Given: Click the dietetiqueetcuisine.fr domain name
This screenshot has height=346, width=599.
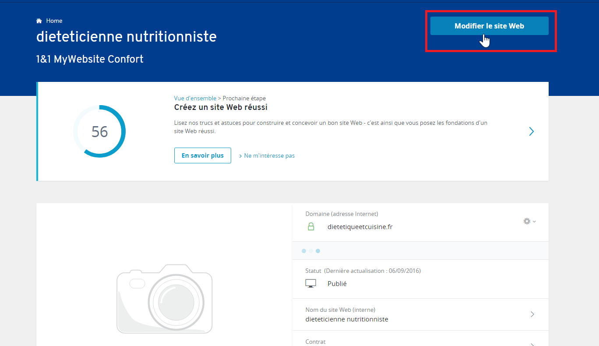Looking at the screenshot, I should point(360,227).
